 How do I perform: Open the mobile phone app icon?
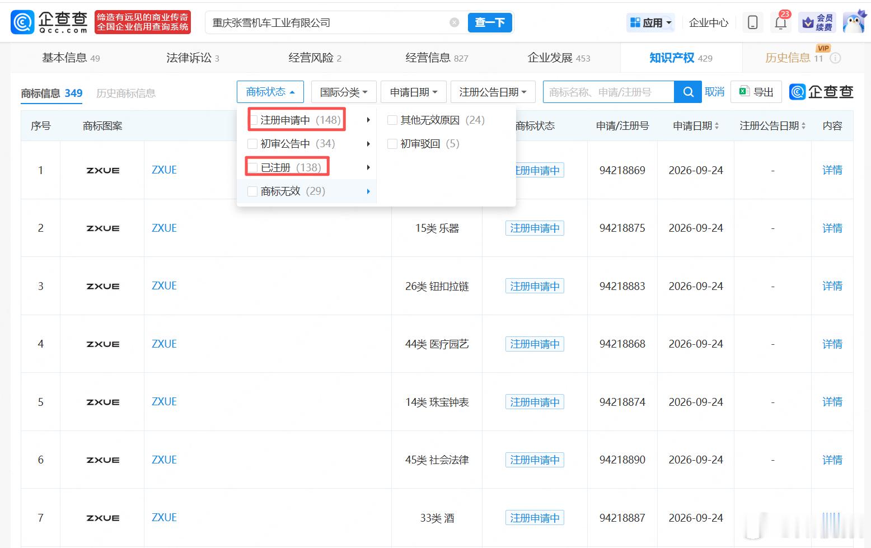[753, 22]
